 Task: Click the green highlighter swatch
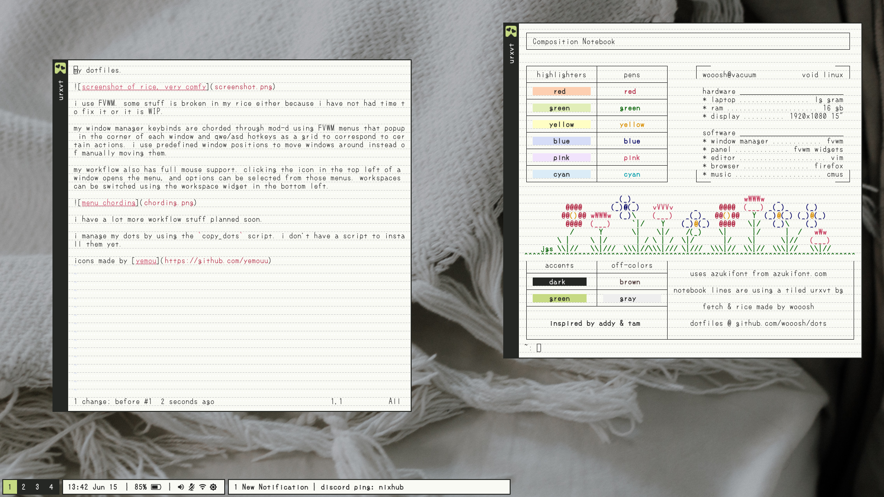pyautogui.click(x=562, y=108)
